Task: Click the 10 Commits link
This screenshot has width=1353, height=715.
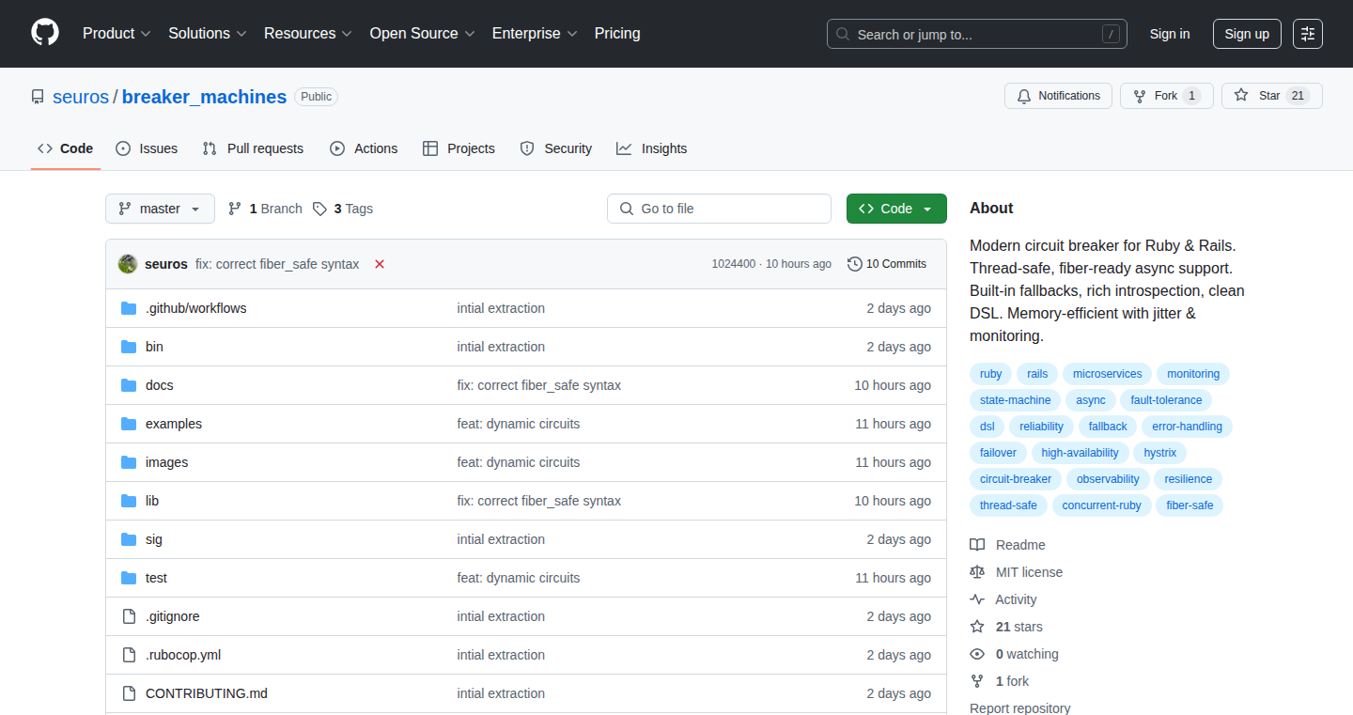Action: coord(887,264)
